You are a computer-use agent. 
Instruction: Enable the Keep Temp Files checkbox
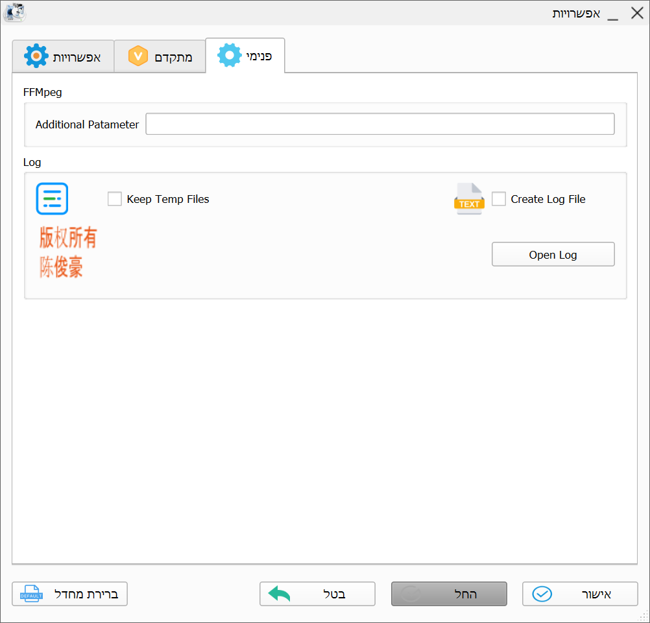click(x=115, y=199)
